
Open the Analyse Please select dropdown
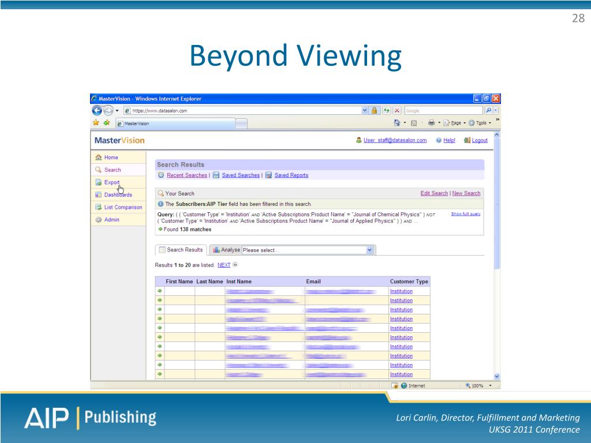coord(308,250)
